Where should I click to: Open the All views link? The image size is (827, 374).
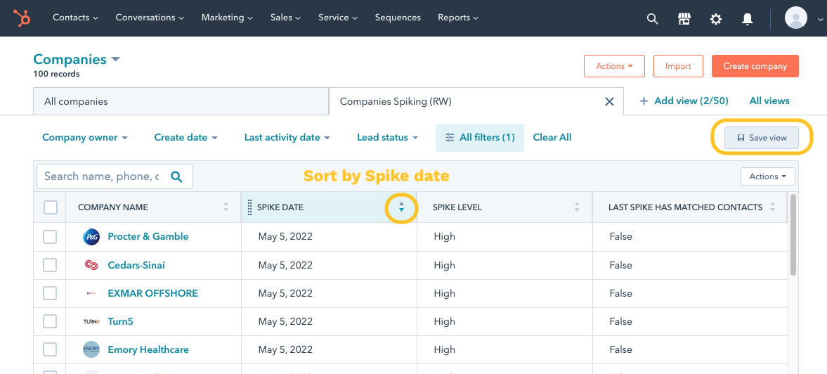coord(769,101)
